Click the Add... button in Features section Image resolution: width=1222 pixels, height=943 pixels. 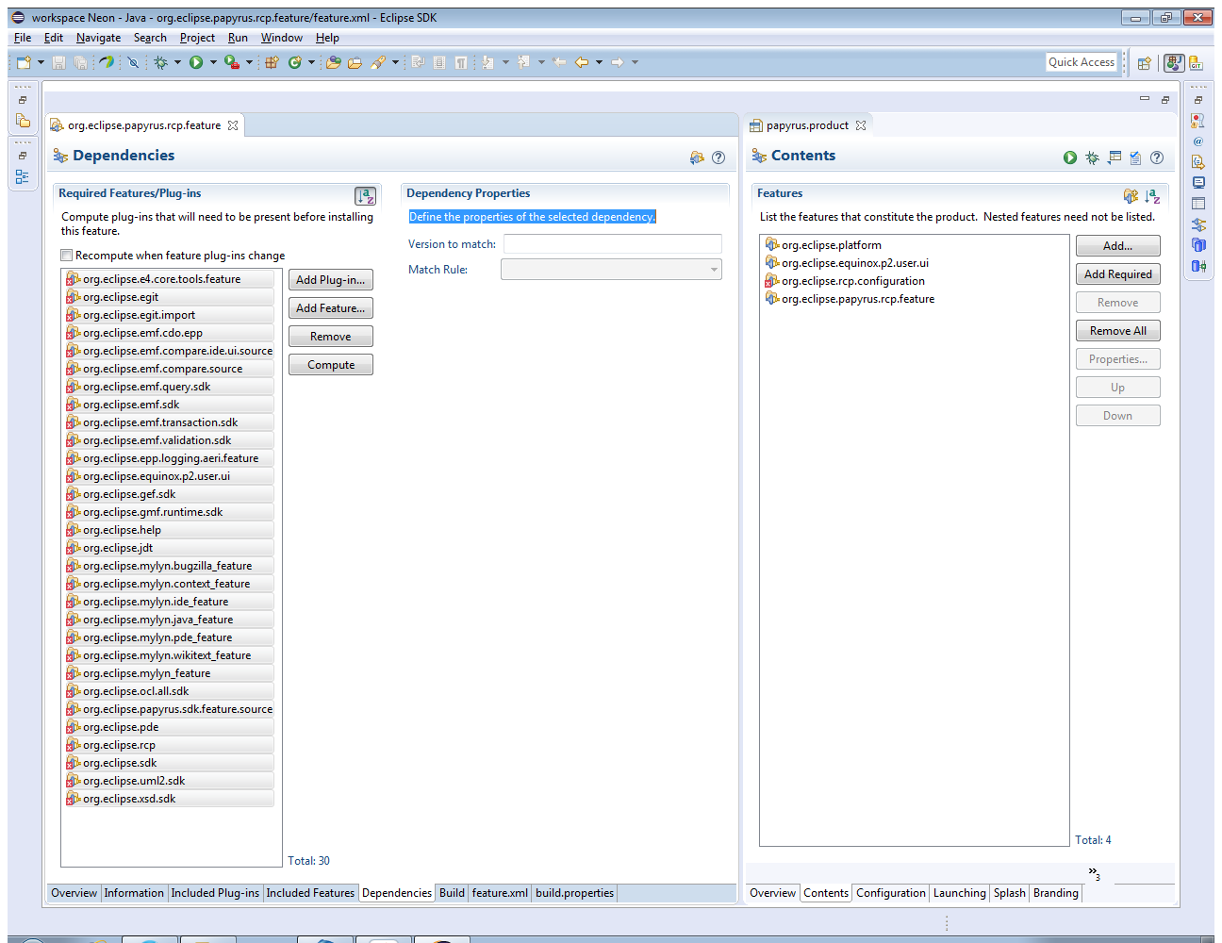1117,246
